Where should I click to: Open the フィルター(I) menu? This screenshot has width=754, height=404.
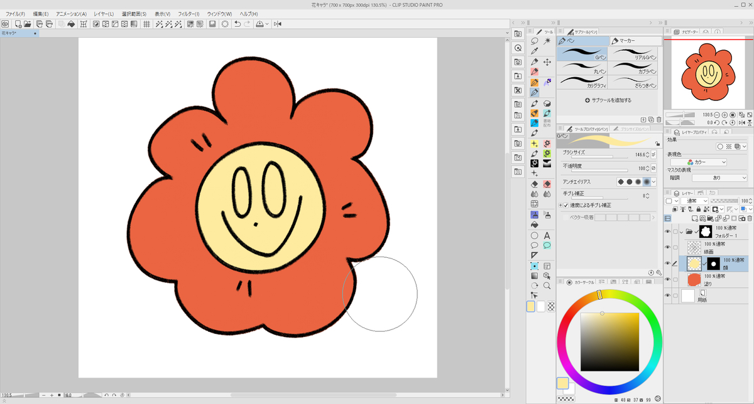point(188,14)
